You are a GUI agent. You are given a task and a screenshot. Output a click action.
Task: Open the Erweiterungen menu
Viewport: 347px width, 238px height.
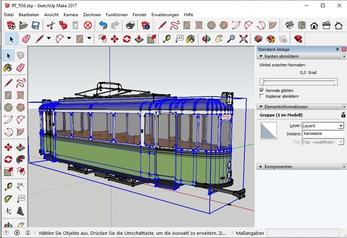coord(165,15)
